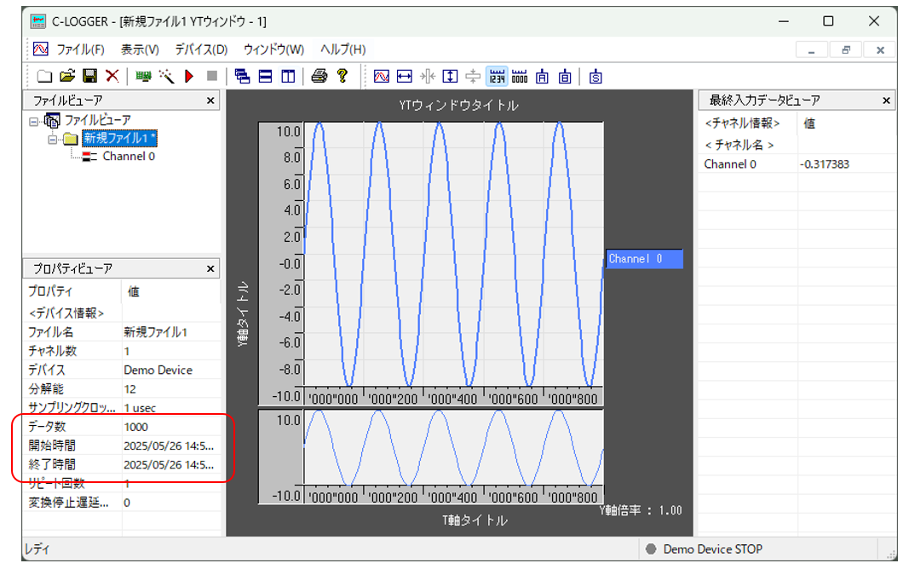This screenshot has width=909, height=569.
Task: Select Channel 0 in the file tree
Action: [128, 157]
